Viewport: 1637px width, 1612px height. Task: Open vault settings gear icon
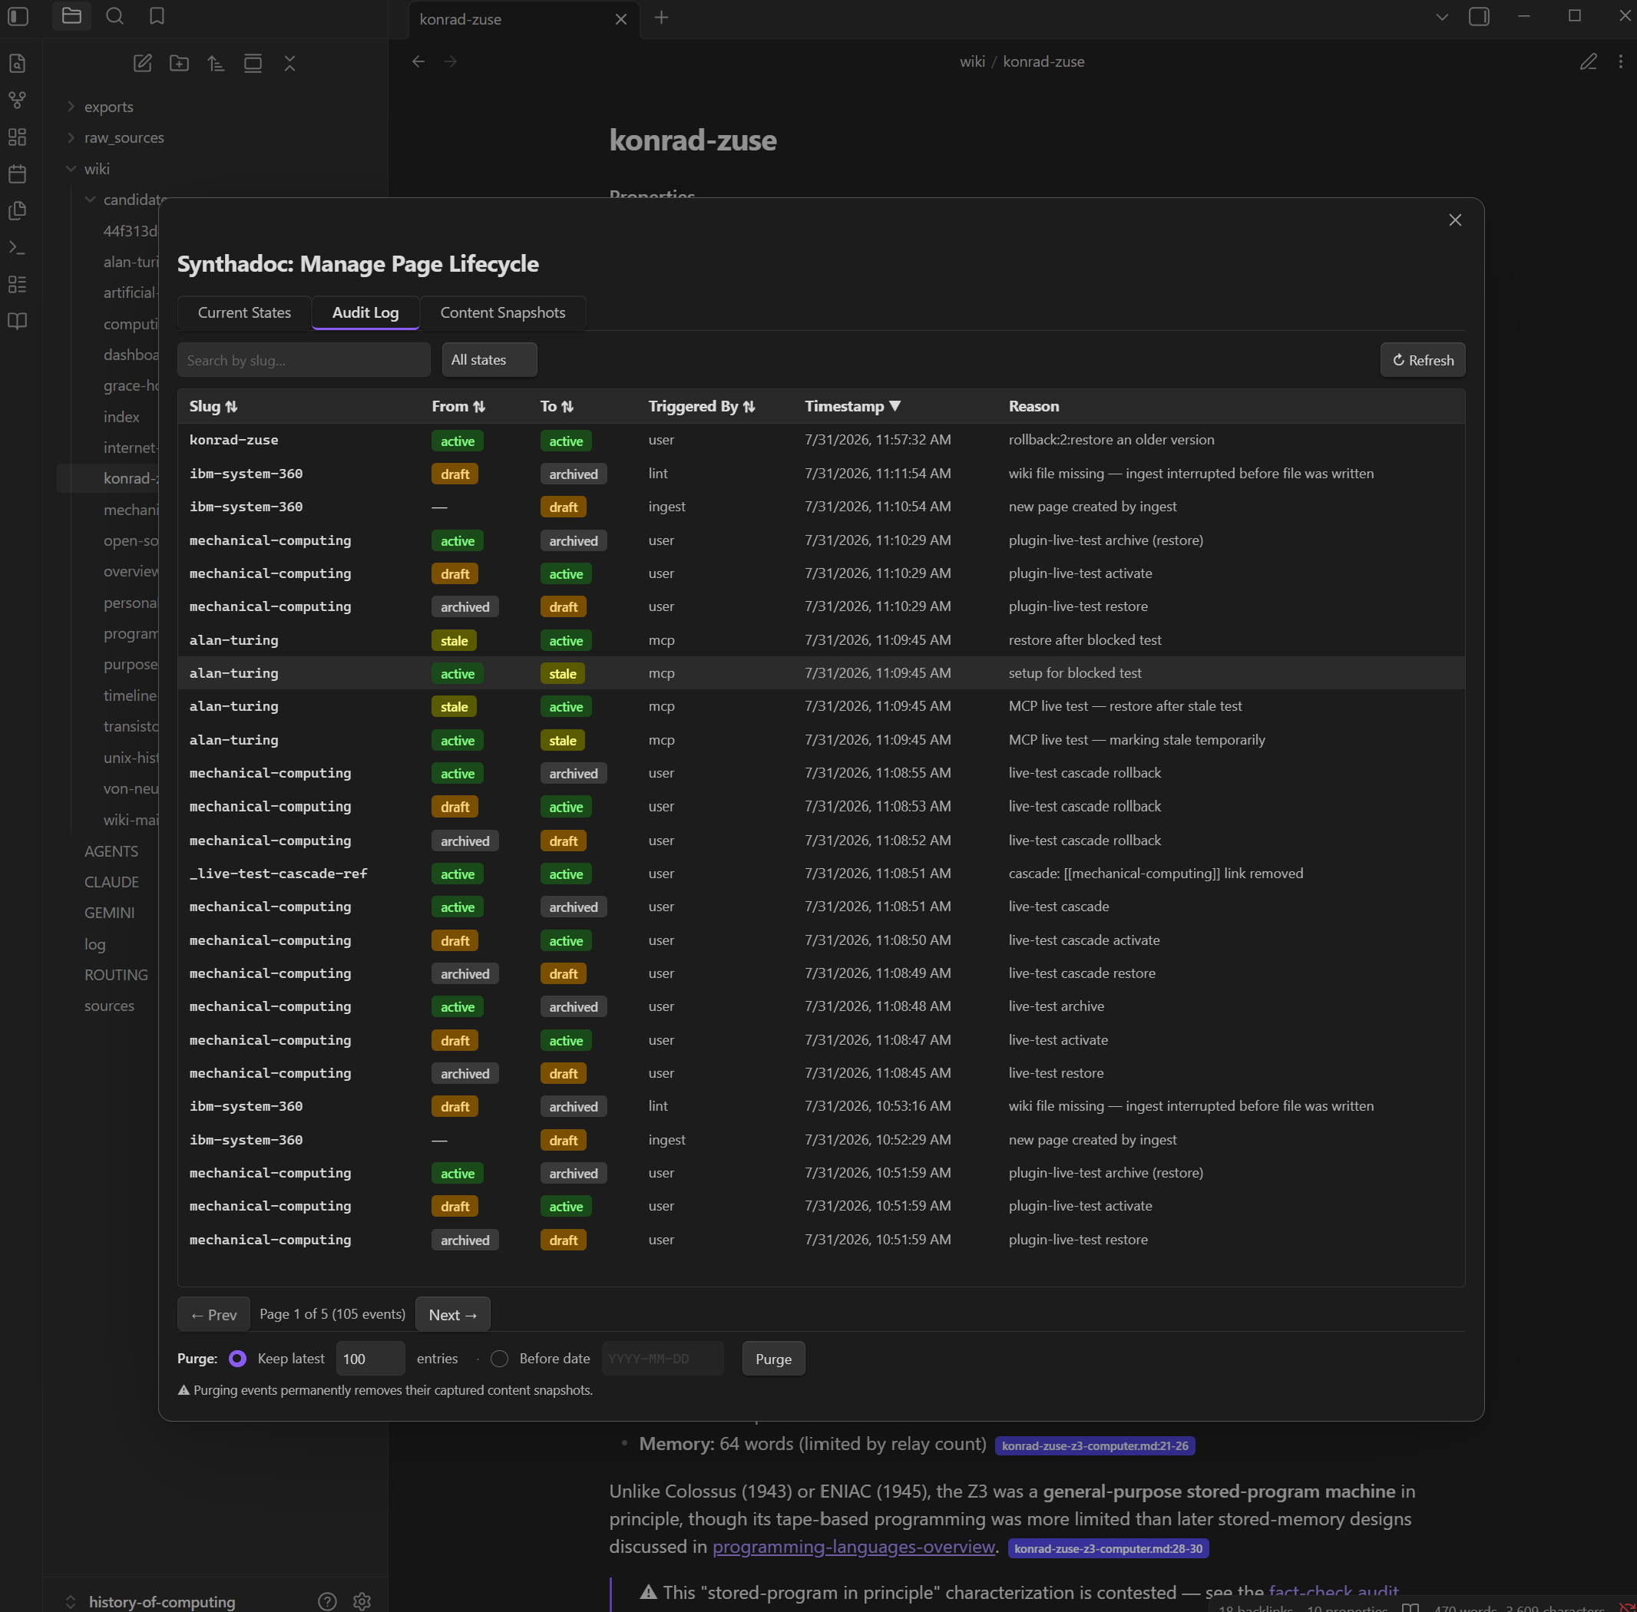click(362, 1601)
